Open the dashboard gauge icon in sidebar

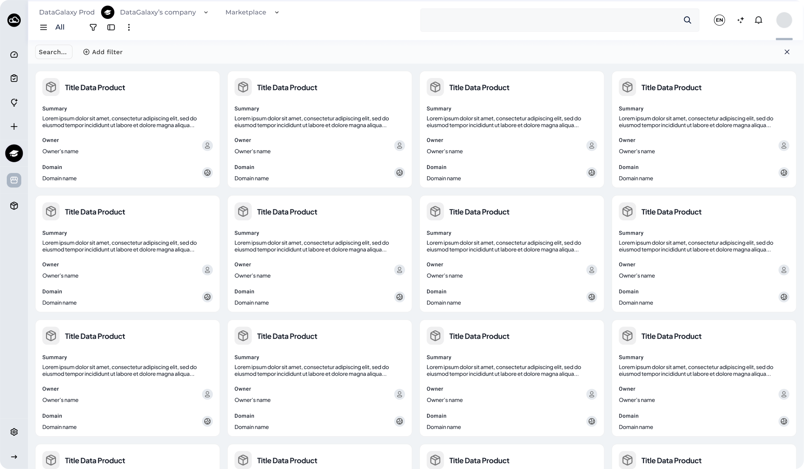14,55
